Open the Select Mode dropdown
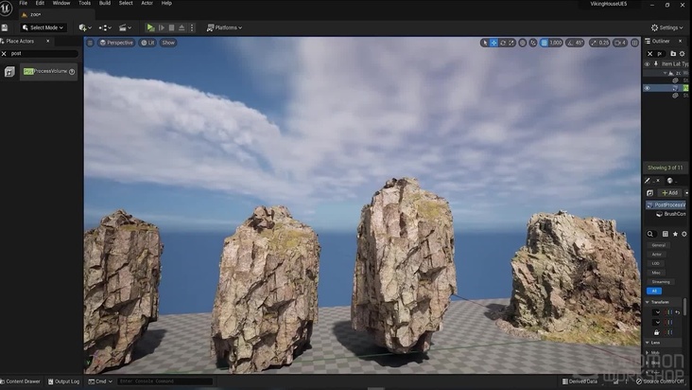692x390 pixels. [43, 27]
